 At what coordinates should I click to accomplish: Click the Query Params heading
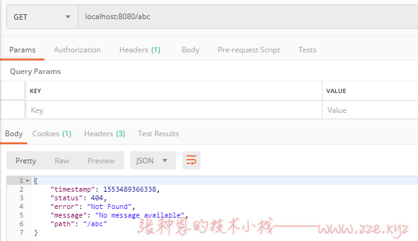[x=35, y=71]
